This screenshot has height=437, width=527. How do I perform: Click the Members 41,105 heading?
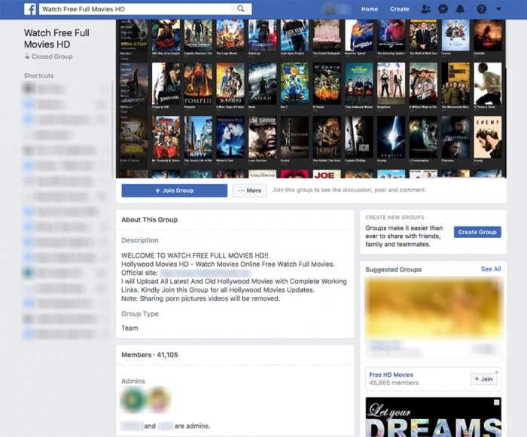click(x=150, y=355)
